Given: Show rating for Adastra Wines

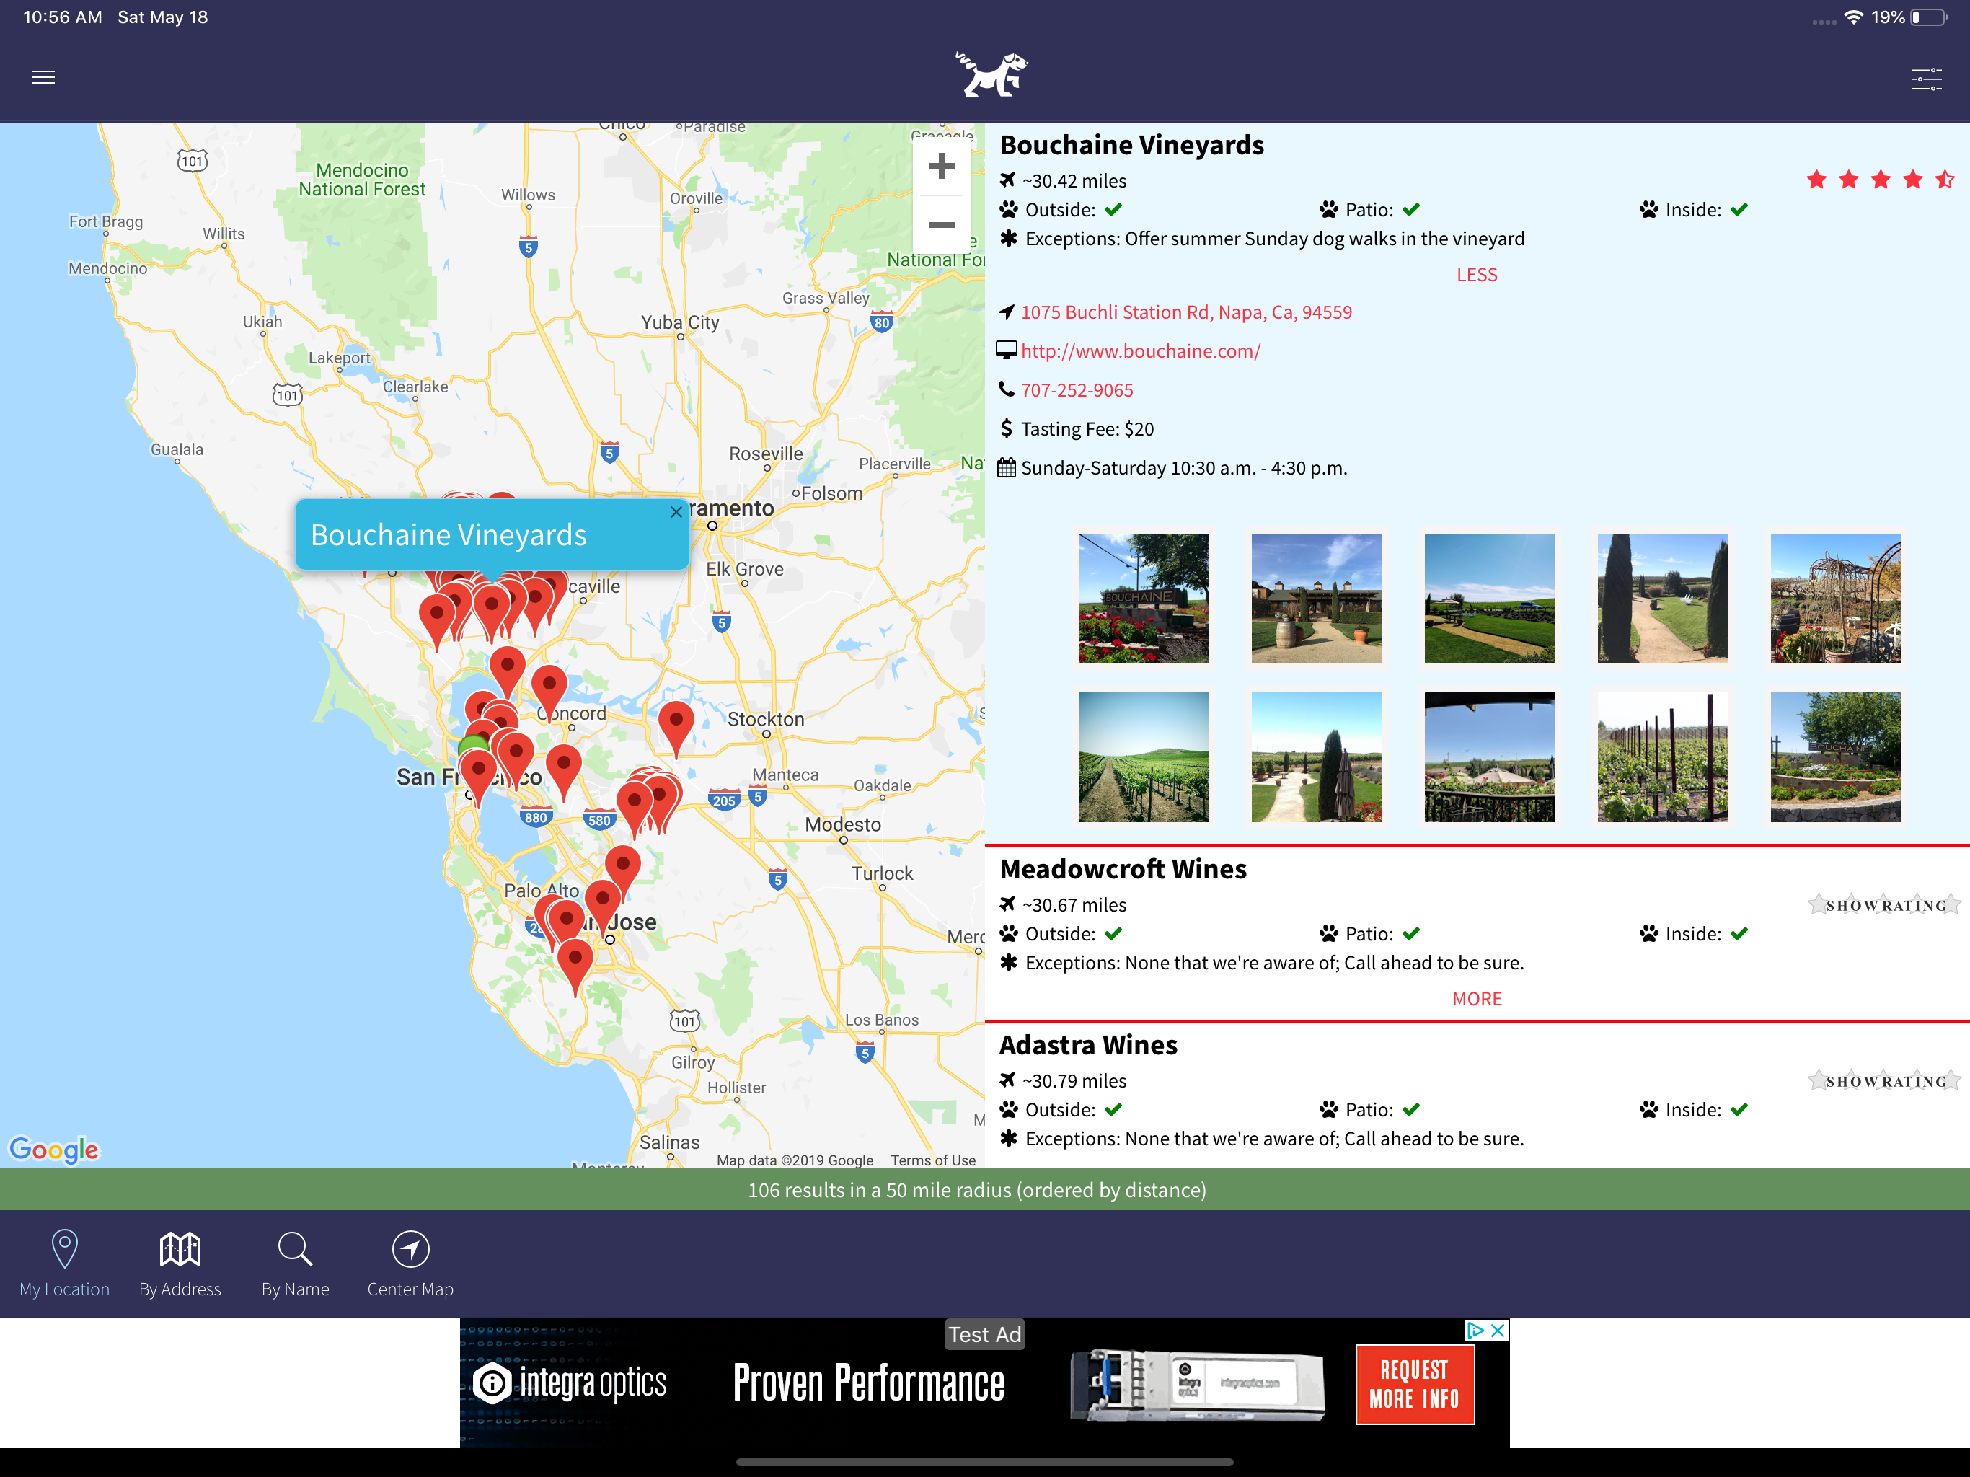Looking at the screenshot, I should point(1884,1082).
